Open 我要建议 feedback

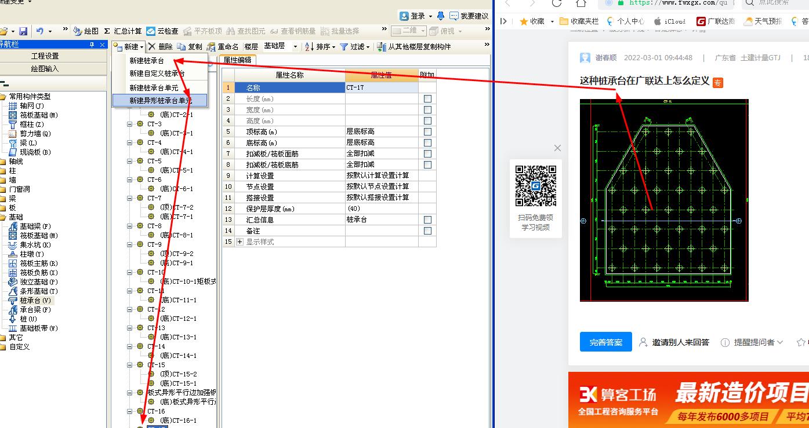(469, 16)
